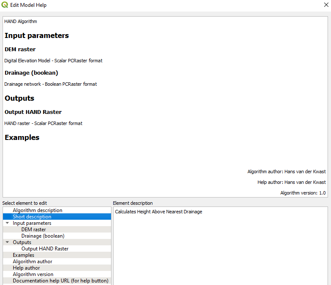331x285 pixels.
Task: Click the QGIS logo in title bar
Action: pos(5,5)
